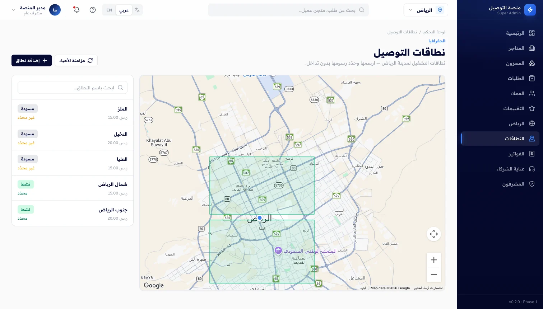Click the المتحف الوطني السعودي map marker
The height and width of the screenshot is (309, 543).
click(x=278, y=251)
